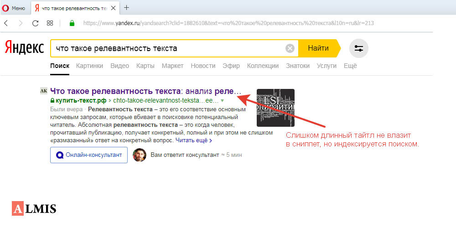This screenshot has height=228, width=456.
Task: Open the Коллекции tab
Action: click(x=263, y=66)
